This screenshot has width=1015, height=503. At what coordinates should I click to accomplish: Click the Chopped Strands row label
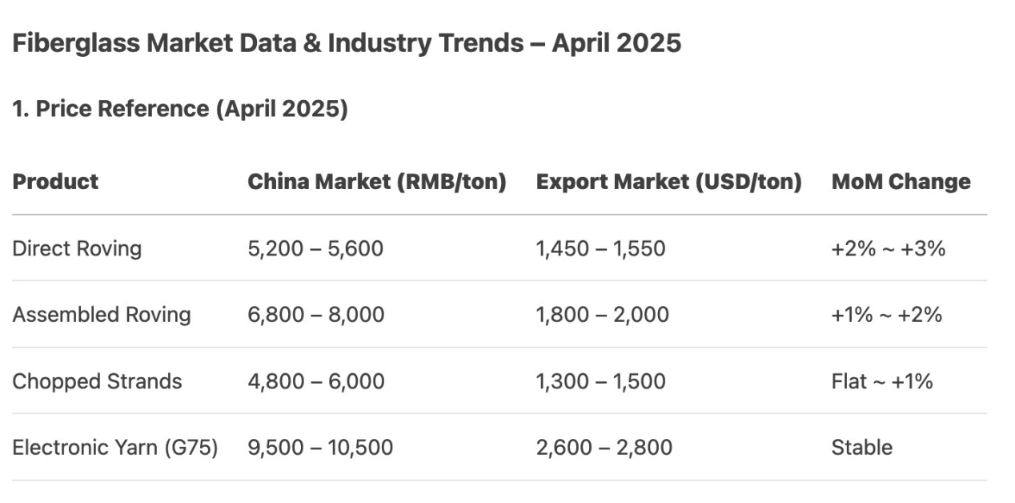click(97, 380)
